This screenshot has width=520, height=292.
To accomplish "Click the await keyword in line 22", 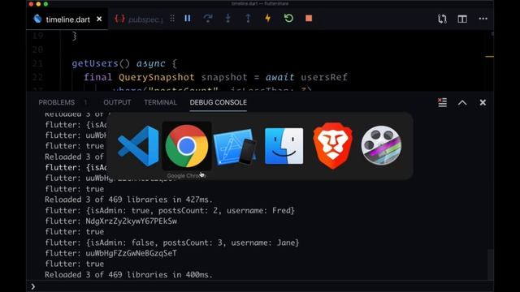I will tap(279, 77).
